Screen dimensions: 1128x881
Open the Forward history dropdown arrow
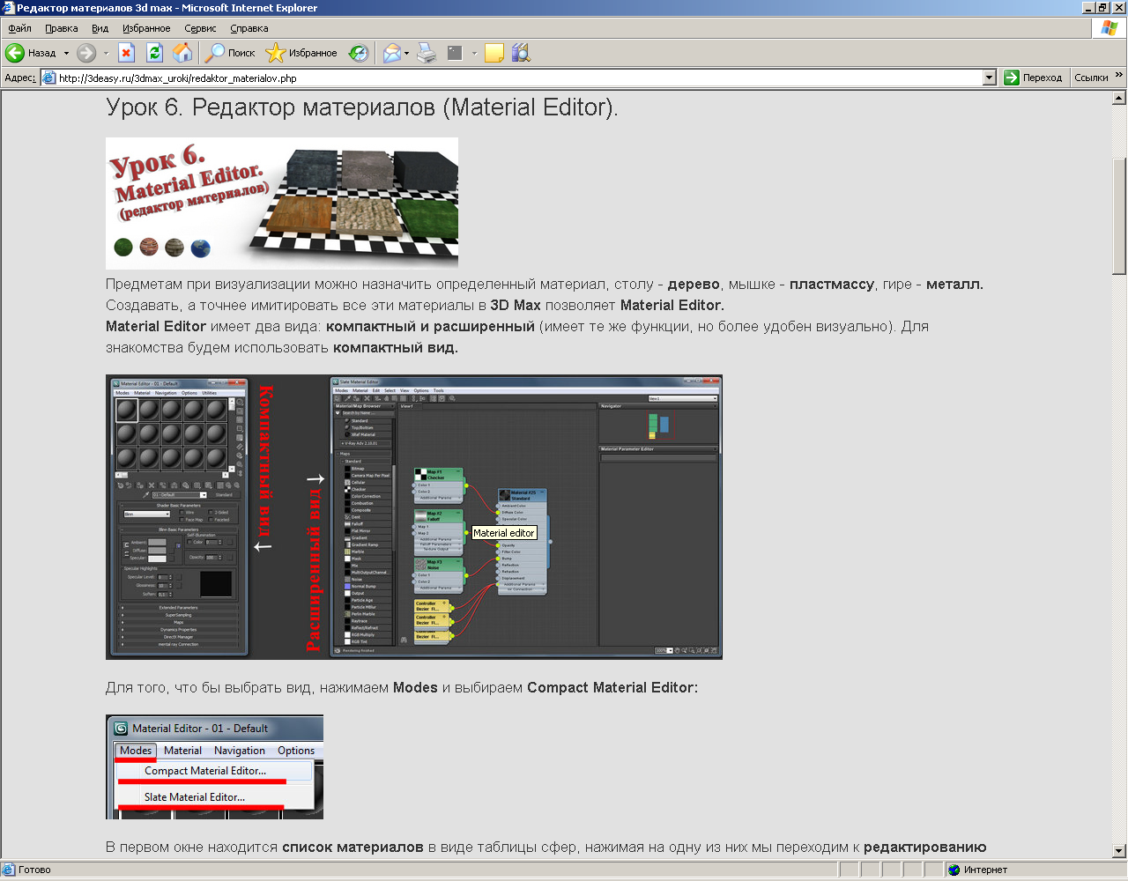[106, 53]
